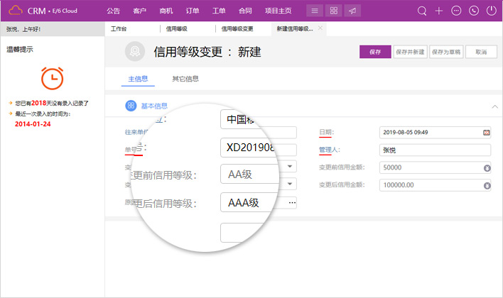The image size is (503, 298).
Task: Switch to the 其它信息 tab
Action: coord(185,79)
